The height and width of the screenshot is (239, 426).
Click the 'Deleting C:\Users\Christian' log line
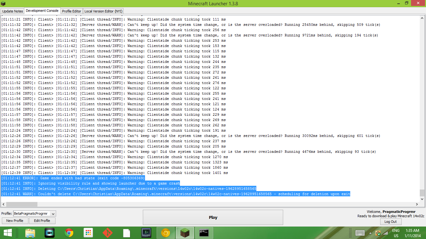pos(129,189)
